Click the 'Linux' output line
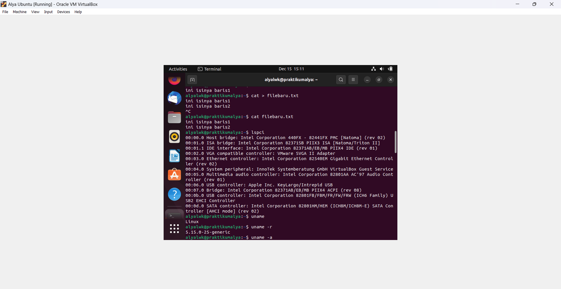This screenshot has height=289, width=561. coord(192,222)
